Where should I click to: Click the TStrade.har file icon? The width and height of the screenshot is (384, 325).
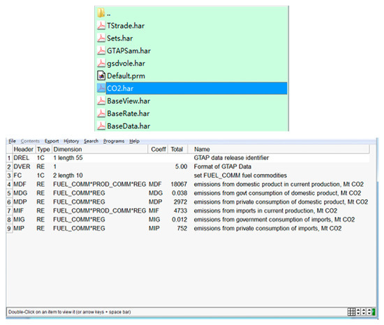coord(101,25)
